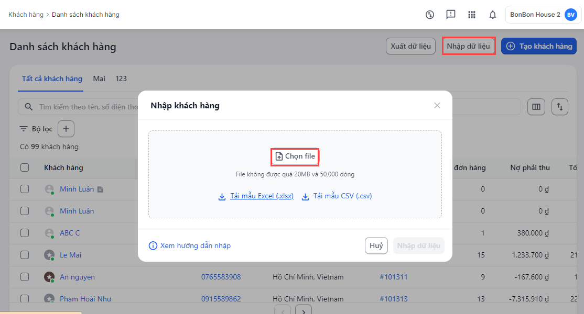Close the Nhập khách hàng dialog
The image size is (584, 314).
pyautogui.click(x=437, y=106)
